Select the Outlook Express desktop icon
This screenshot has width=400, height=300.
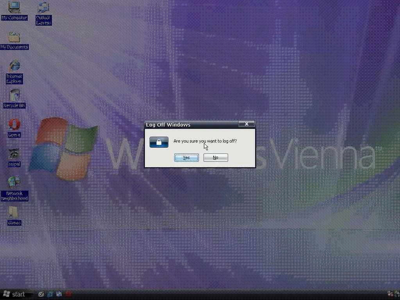pos(43,13)
